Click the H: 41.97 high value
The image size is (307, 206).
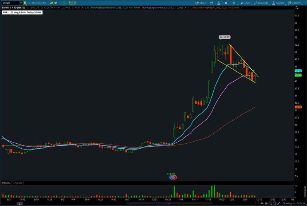pyautogui.click(x=55, y=8)
